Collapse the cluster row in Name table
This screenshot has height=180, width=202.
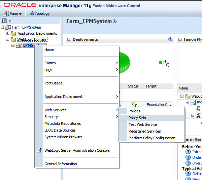pos(193,115)
